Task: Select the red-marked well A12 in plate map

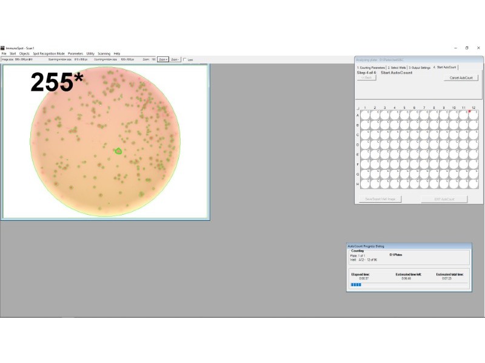Action: pyautogui.click(x=473, y=113)
